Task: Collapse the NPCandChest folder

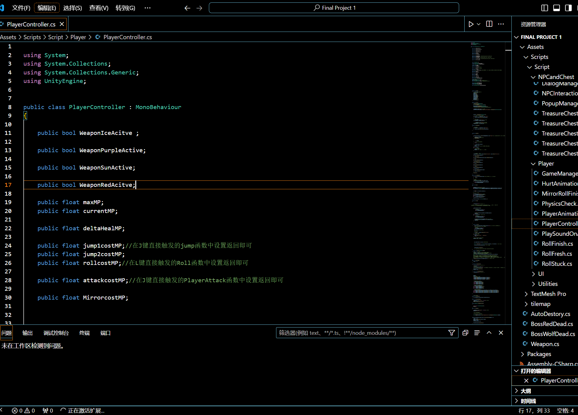Action: point(556,77)
